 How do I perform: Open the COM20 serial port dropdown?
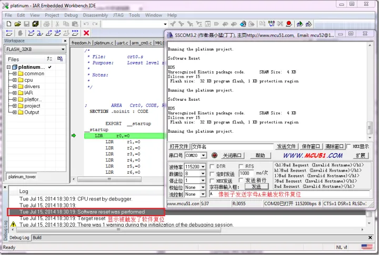click(x=204, y=155)
